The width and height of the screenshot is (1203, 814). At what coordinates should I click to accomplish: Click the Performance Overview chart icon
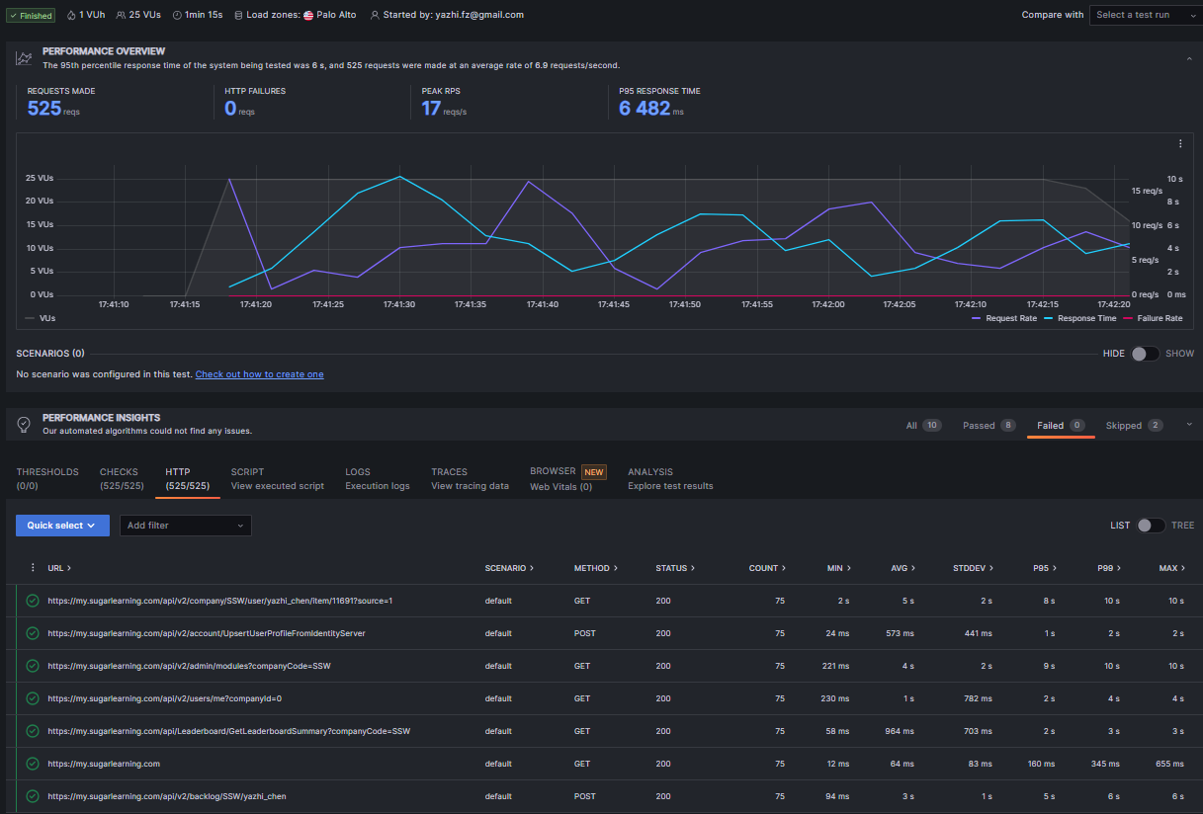(24, 58)
